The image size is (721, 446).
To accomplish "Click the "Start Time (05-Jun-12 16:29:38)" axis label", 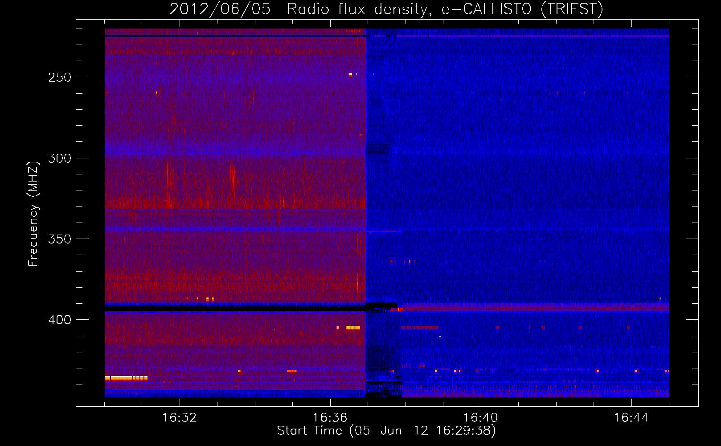I will pos(386,430).
